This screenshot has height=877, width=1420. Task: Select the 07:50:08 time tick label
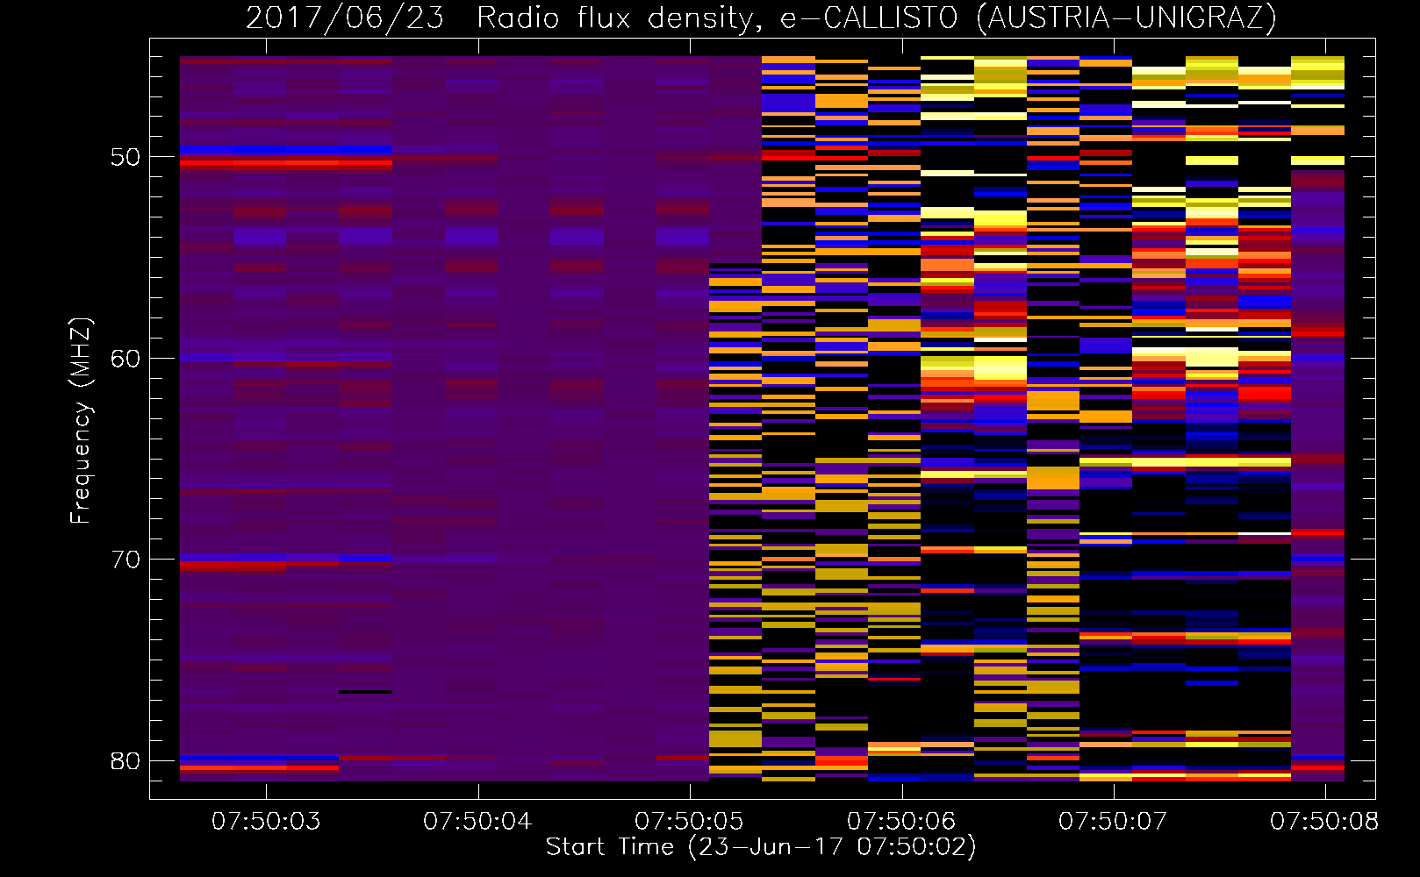point(1324,822)
